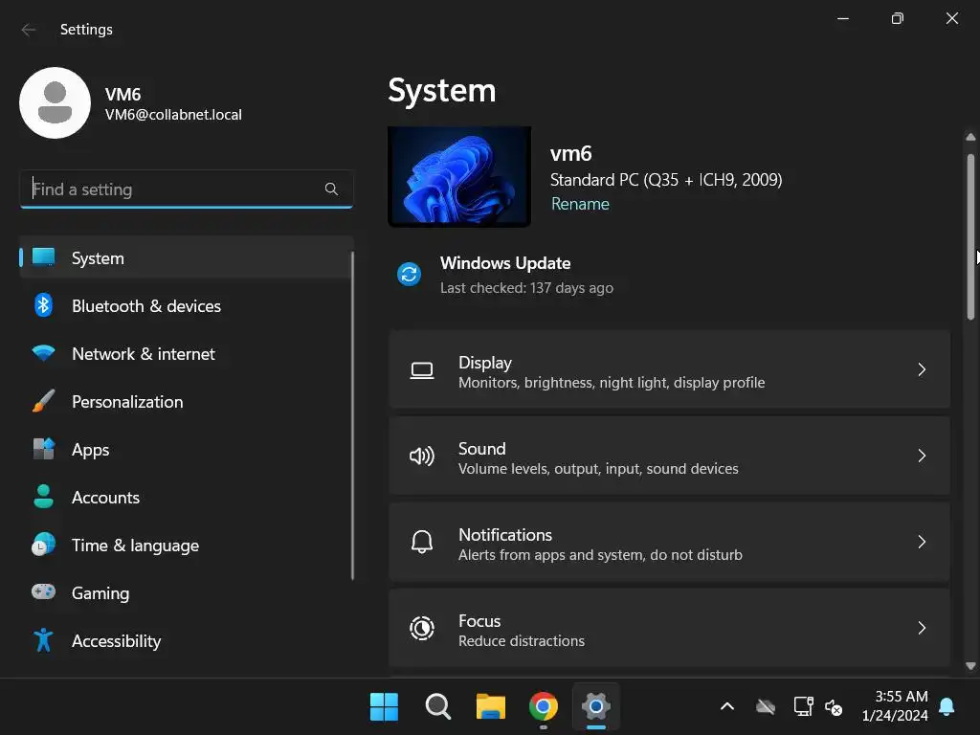Open Bluetooth & devices settings
Screen dimensions: 980x735
click(187, 306)
